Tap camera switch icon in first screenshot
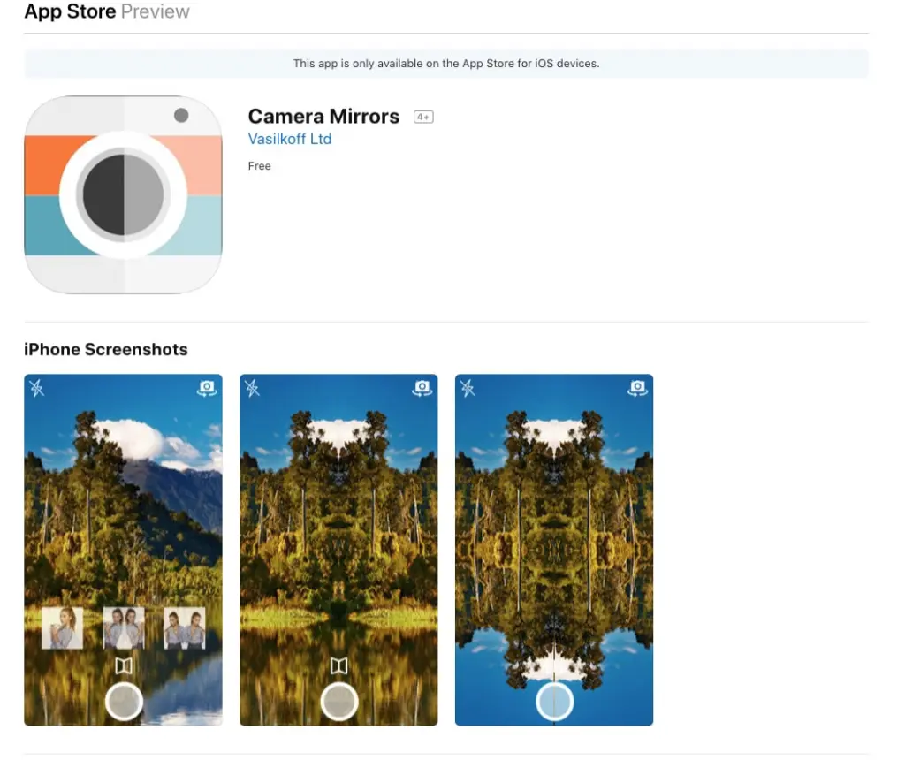This screenshot has width=905, height=760. 207,388
